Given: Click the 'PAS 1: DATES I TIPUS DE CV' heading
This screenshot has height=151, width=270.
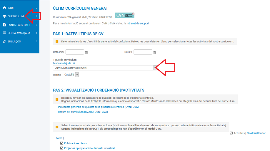Looking at the screenshot, I should pos(78,34).
